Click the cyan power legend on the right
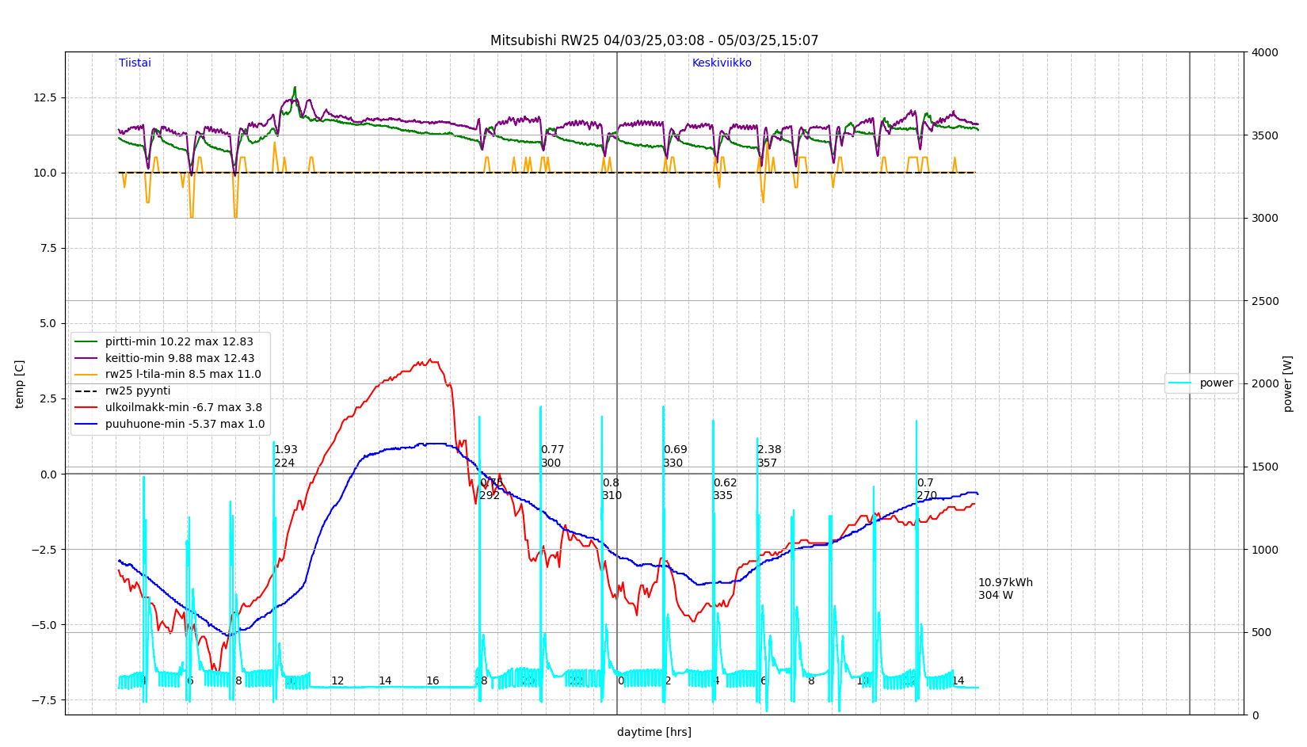The image size is (1307, 747). point(1201,383)
